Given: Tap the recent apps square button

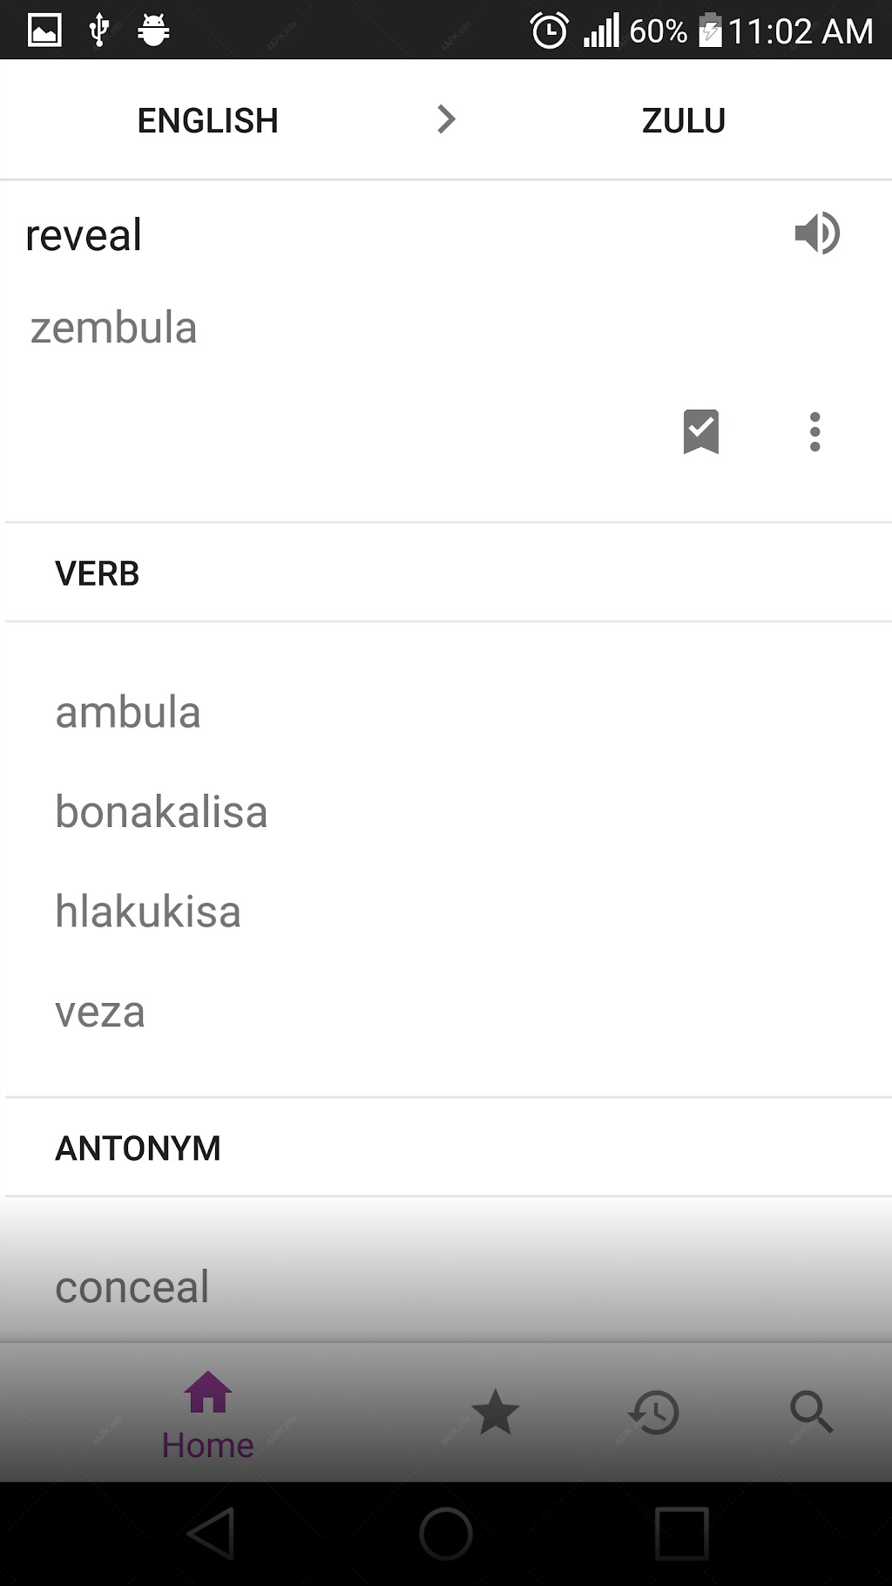Looking at the screenshot, I should [681, 1534].
